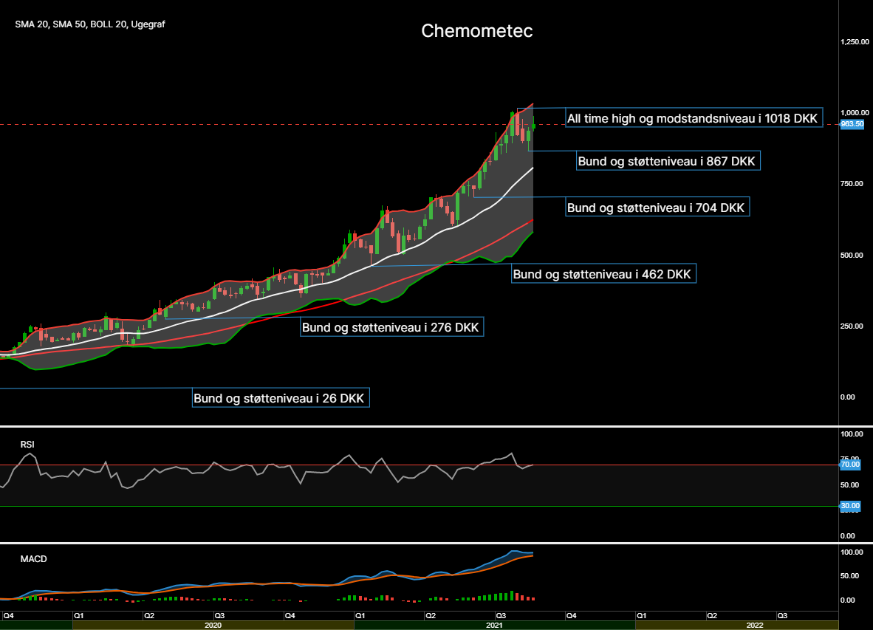Select the MACD panel label
The height and width of the screenshot is (630, 873).
point(33,559)
